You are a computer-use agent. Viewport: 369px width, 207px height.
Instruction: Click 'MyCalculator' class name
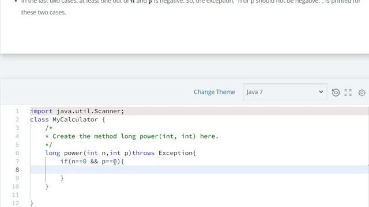[75, 120]
